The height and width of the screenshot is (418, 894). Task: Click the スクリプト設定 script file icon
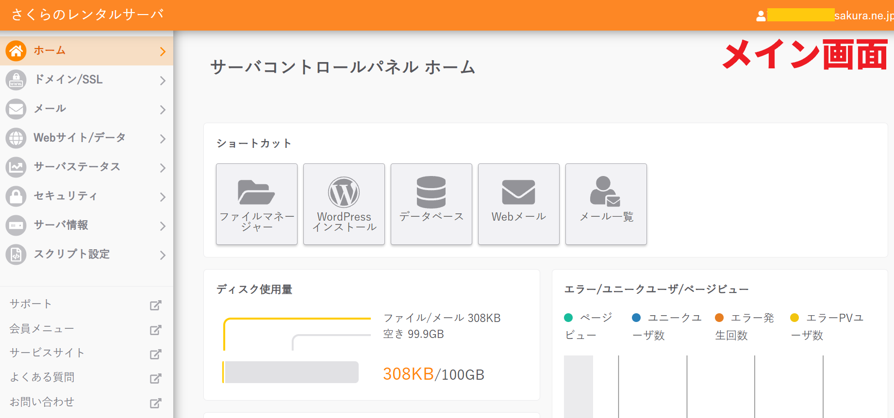click(16, 255)
